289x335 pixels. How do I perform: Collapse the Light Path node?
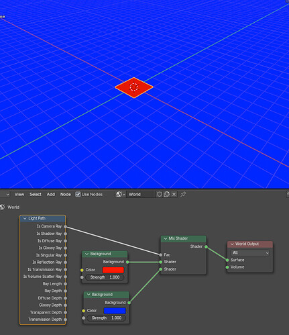pos(25,218)
